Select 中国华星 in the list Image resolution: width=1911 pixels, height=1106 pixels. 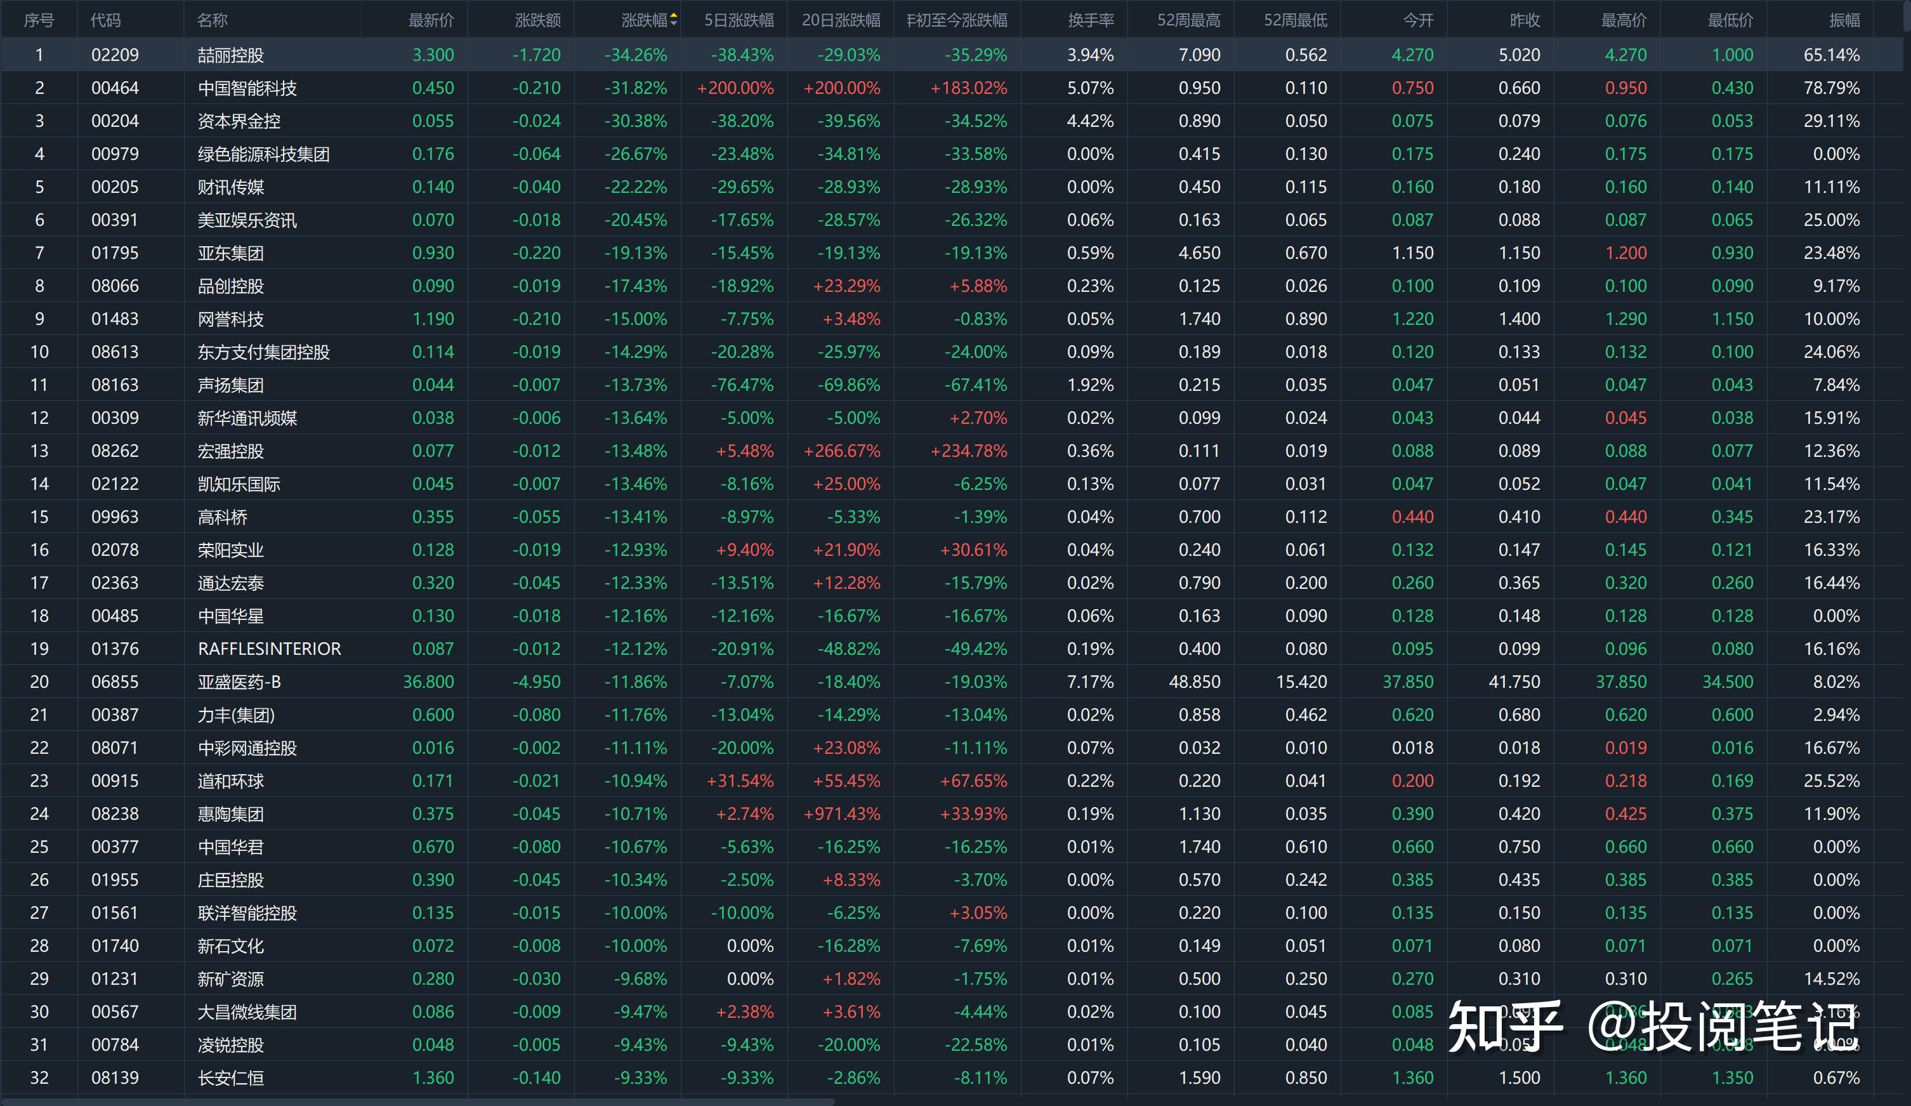coord(230,616)
